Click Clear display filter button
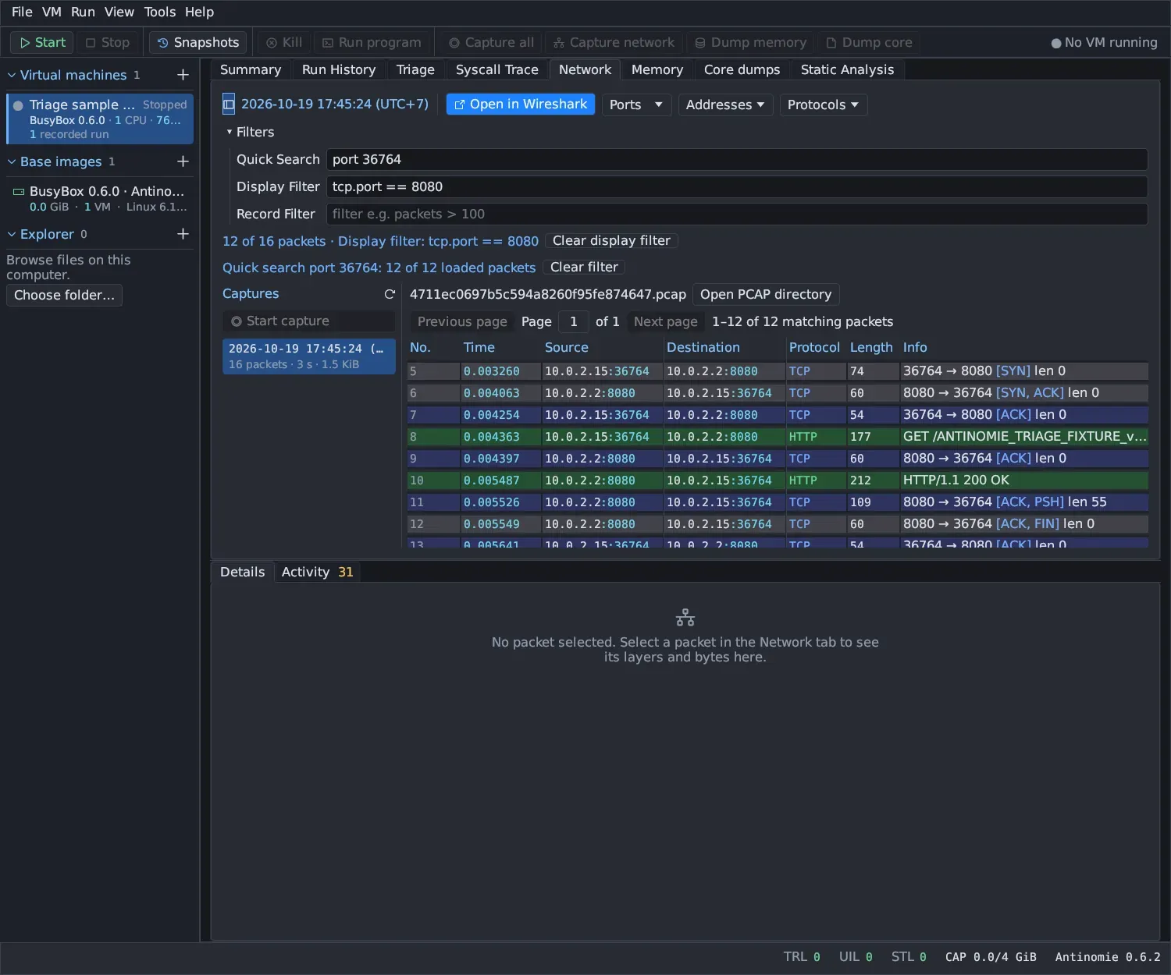 [x=611, y=240]
